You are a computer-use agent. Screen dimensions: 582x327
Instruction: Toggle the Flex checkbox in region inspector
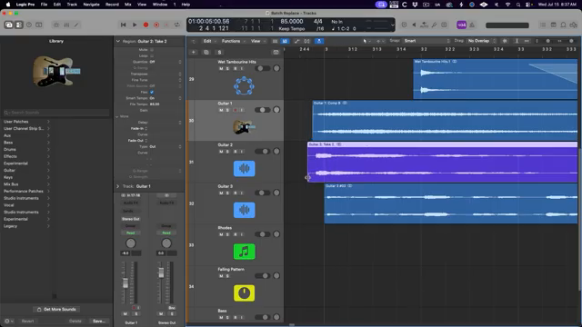point(152,92)
